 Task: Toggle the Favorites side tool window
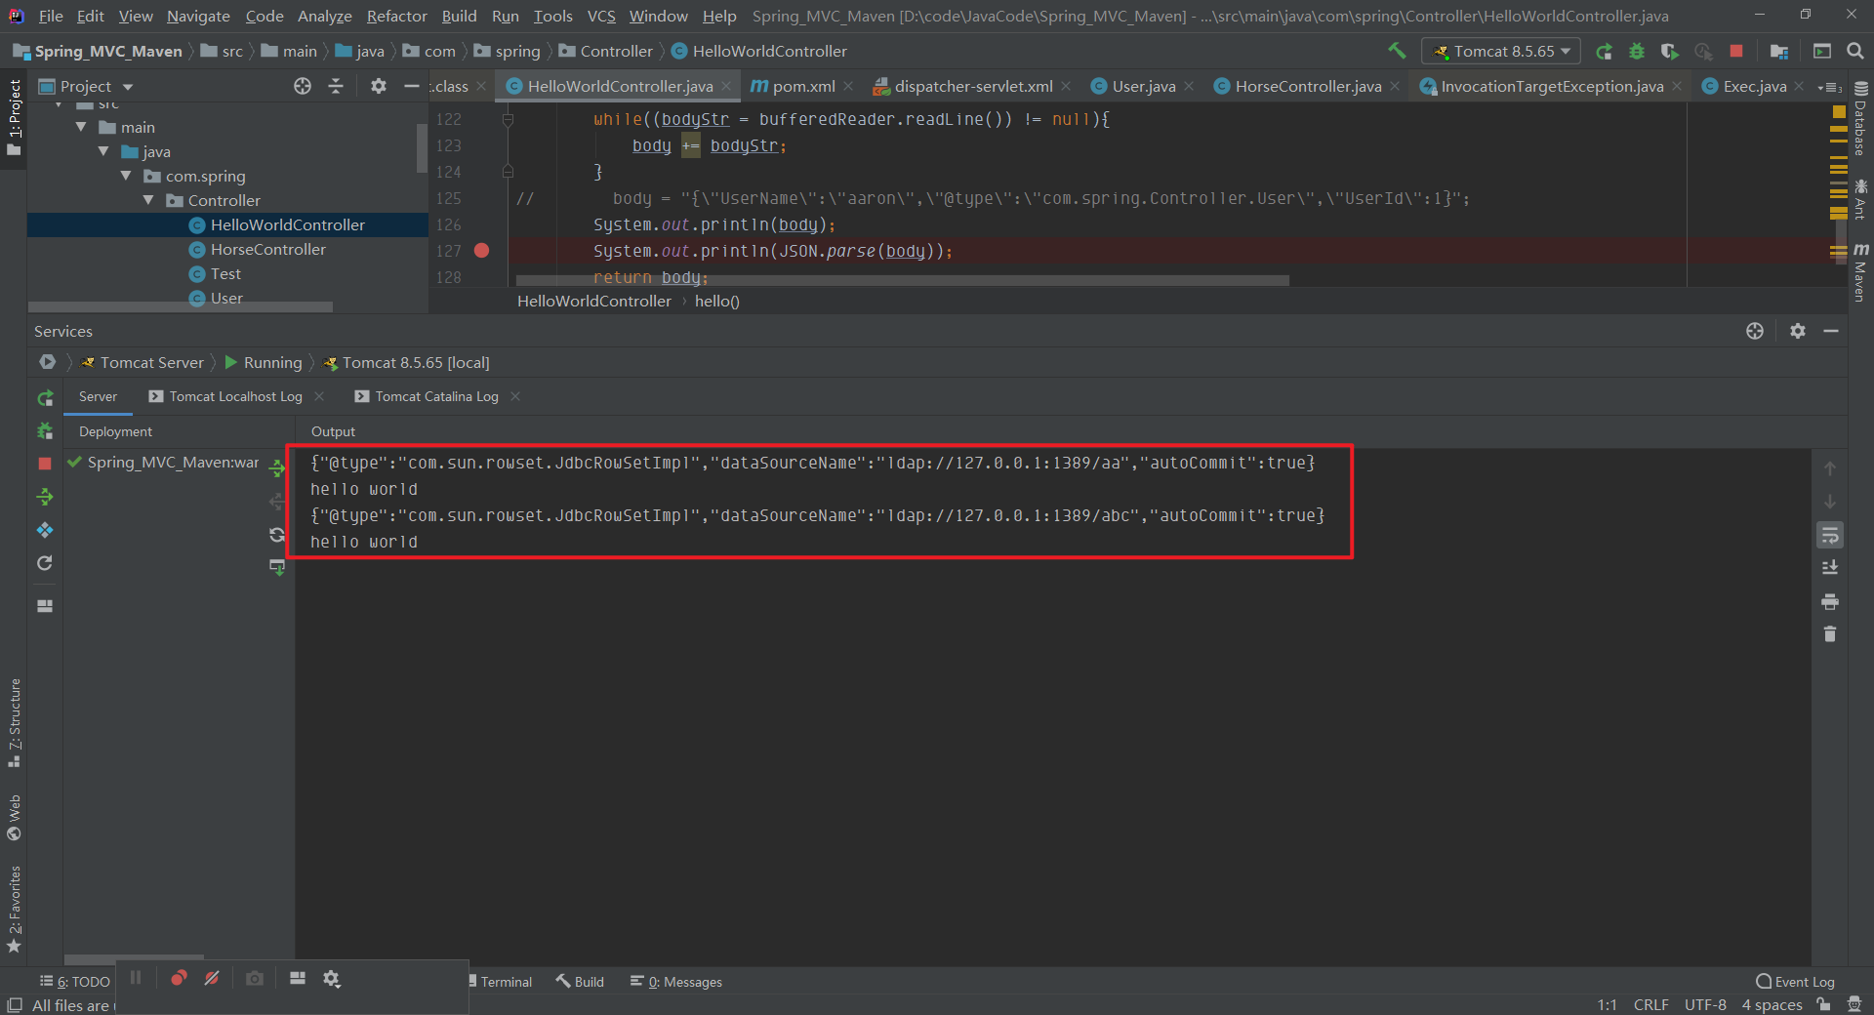pyautogui.click(x=14, y=909)
